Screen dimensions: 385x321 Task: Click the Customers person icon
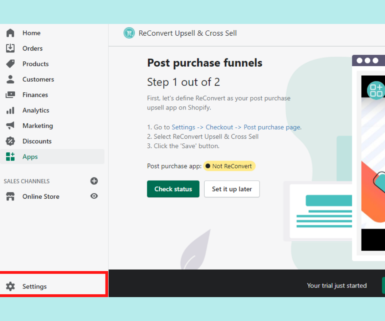pos(10,79)
